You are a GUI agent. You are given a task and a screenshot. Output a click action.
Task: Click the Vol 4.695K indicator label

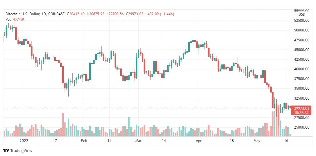click(15, 19)
